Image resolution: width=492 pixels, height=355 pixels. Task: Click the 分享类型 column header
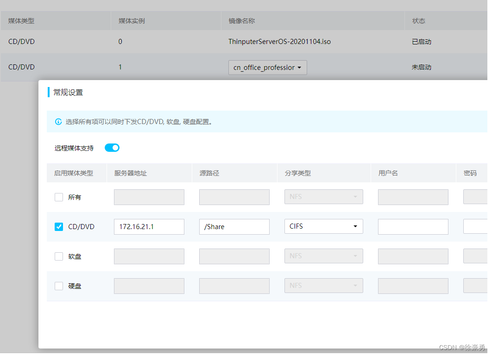(x=298, y=173)
